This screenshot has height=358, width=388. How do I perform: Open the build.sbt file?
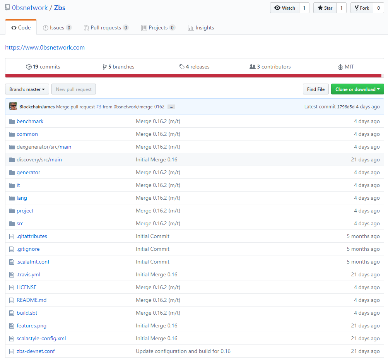coord(27,313)
